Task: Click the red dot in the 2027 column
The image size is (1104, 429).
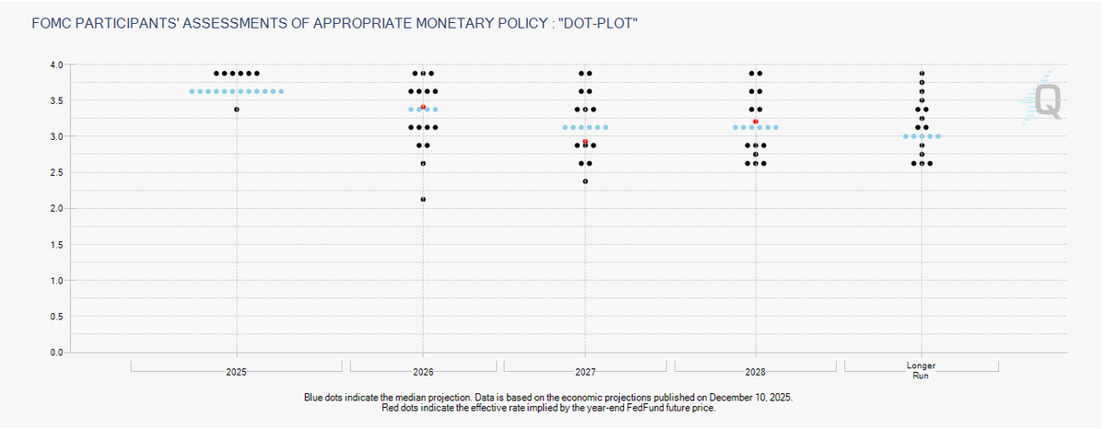Action: pyautogui.click(x=585, y=141)
